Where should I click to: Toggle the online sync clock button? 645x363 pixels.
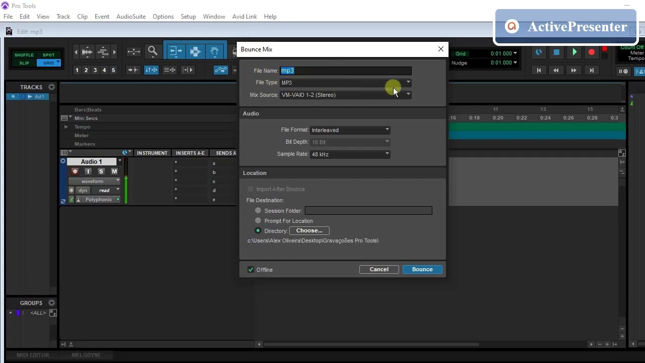tap(539, 52)
